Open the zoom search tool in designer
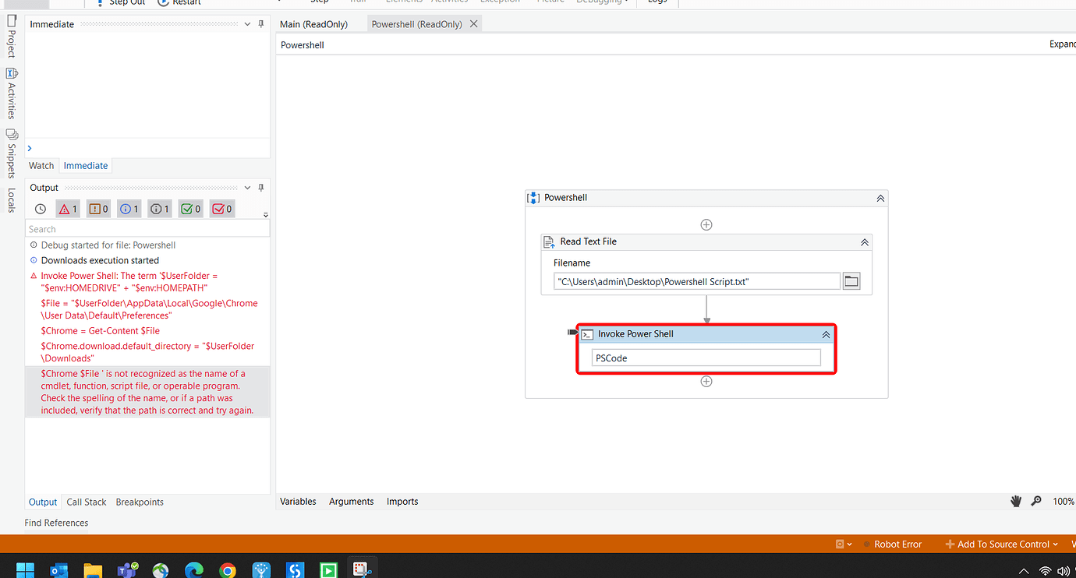This screenshot has width=1076, height=578. 1036,501
